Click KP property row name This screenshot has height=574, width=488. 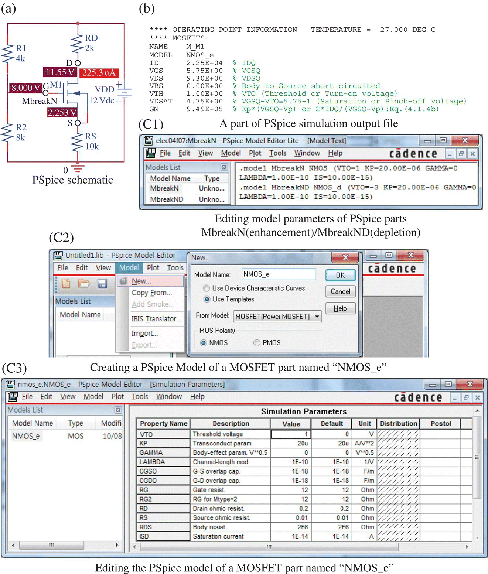[x=163, y=443]
